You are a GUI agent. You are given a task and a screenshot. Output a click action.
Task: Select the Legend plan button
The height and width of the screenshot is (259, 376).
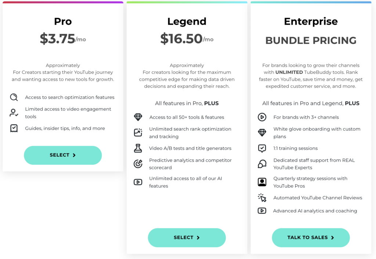coord(187,238)
